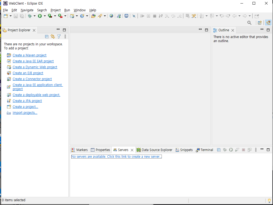This screenshot has width=273, height=205.
Task: Click the Search flashlight toolbar icon
Action: point(100,16)
